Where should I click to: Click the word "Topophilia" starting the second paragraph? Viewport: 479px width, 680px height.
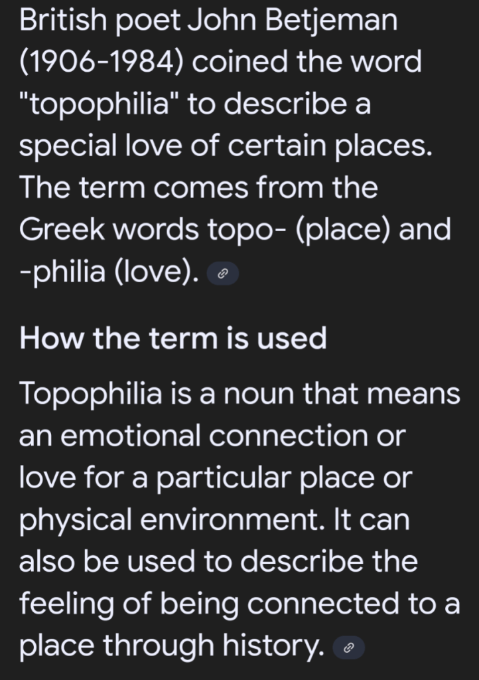click(90, 393)
